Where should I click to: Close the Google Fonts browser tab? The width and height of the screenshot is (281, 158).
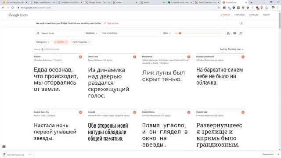pos(246,3)
